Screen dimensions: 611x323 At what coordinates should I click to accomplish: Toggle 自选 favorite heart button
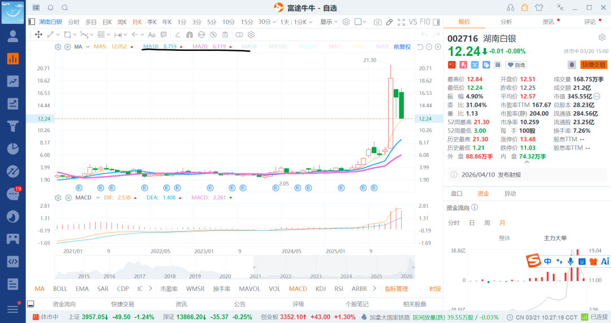click(516, 64)
